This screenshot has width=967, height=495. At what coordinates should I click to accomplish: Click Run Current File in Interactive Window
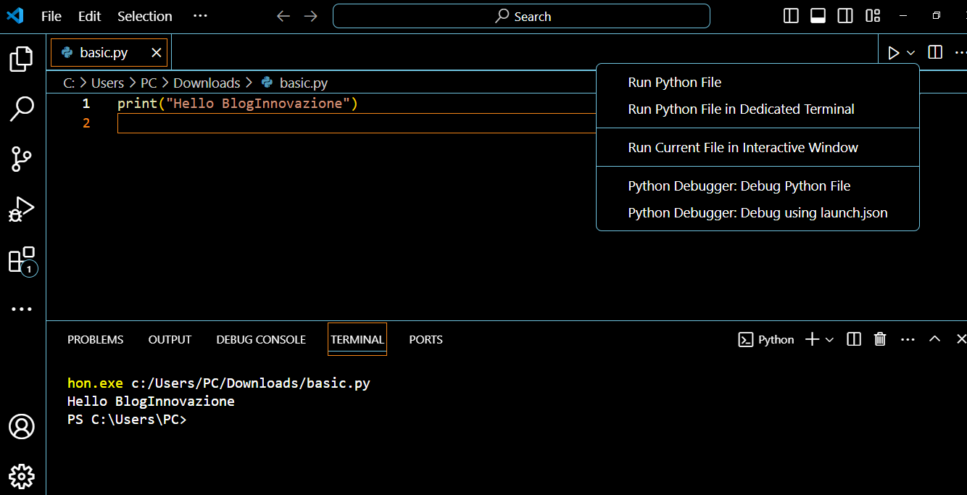click(x=742, y=147)
